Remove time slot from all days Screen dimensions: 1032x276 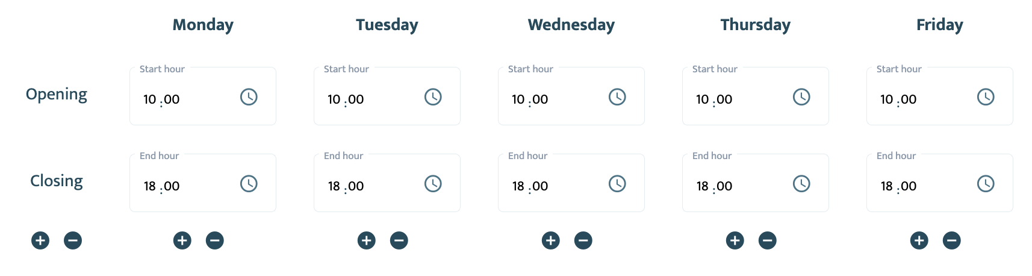tap(73, 240)
